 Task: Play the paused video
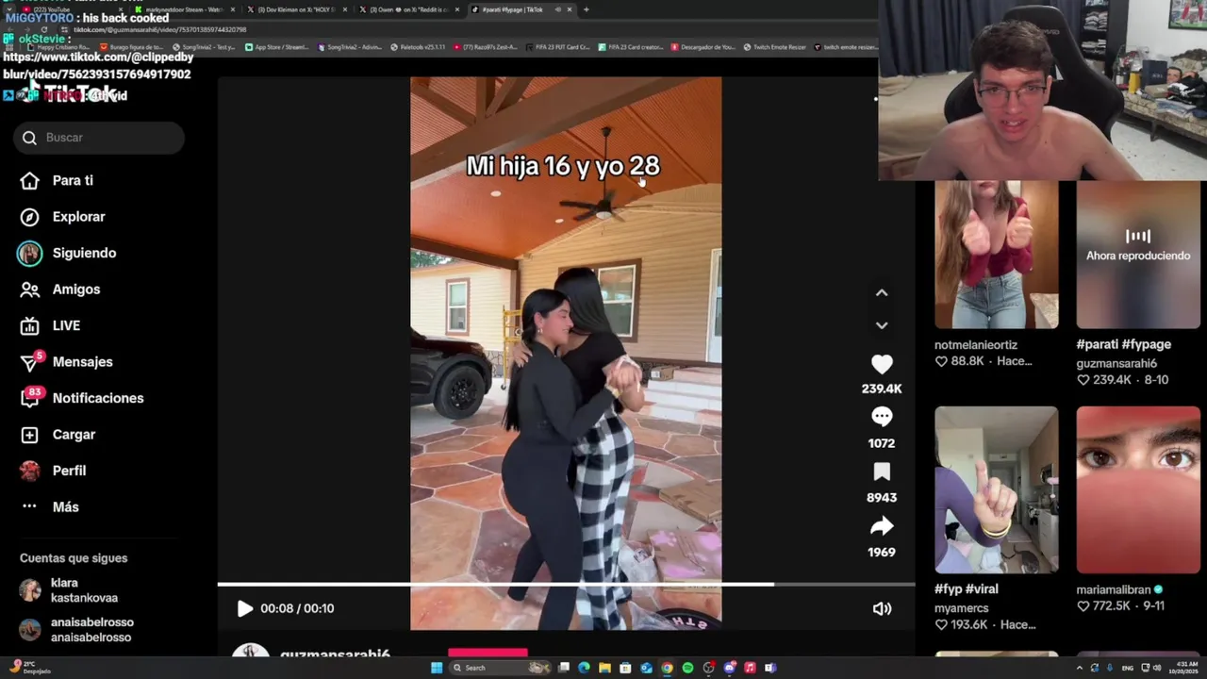(244, 608)
